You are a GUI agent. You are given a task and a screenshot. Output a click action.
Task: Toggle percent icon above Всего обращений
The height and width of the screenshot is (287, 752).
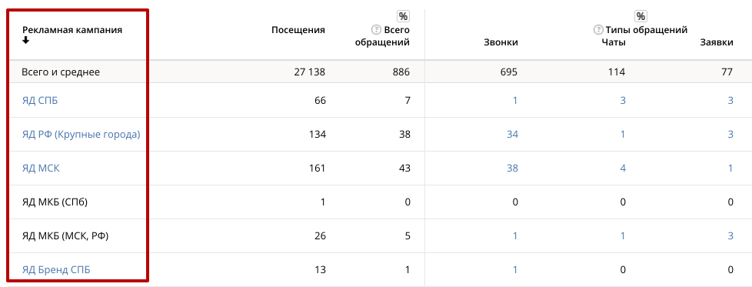[x=403, y=17]
